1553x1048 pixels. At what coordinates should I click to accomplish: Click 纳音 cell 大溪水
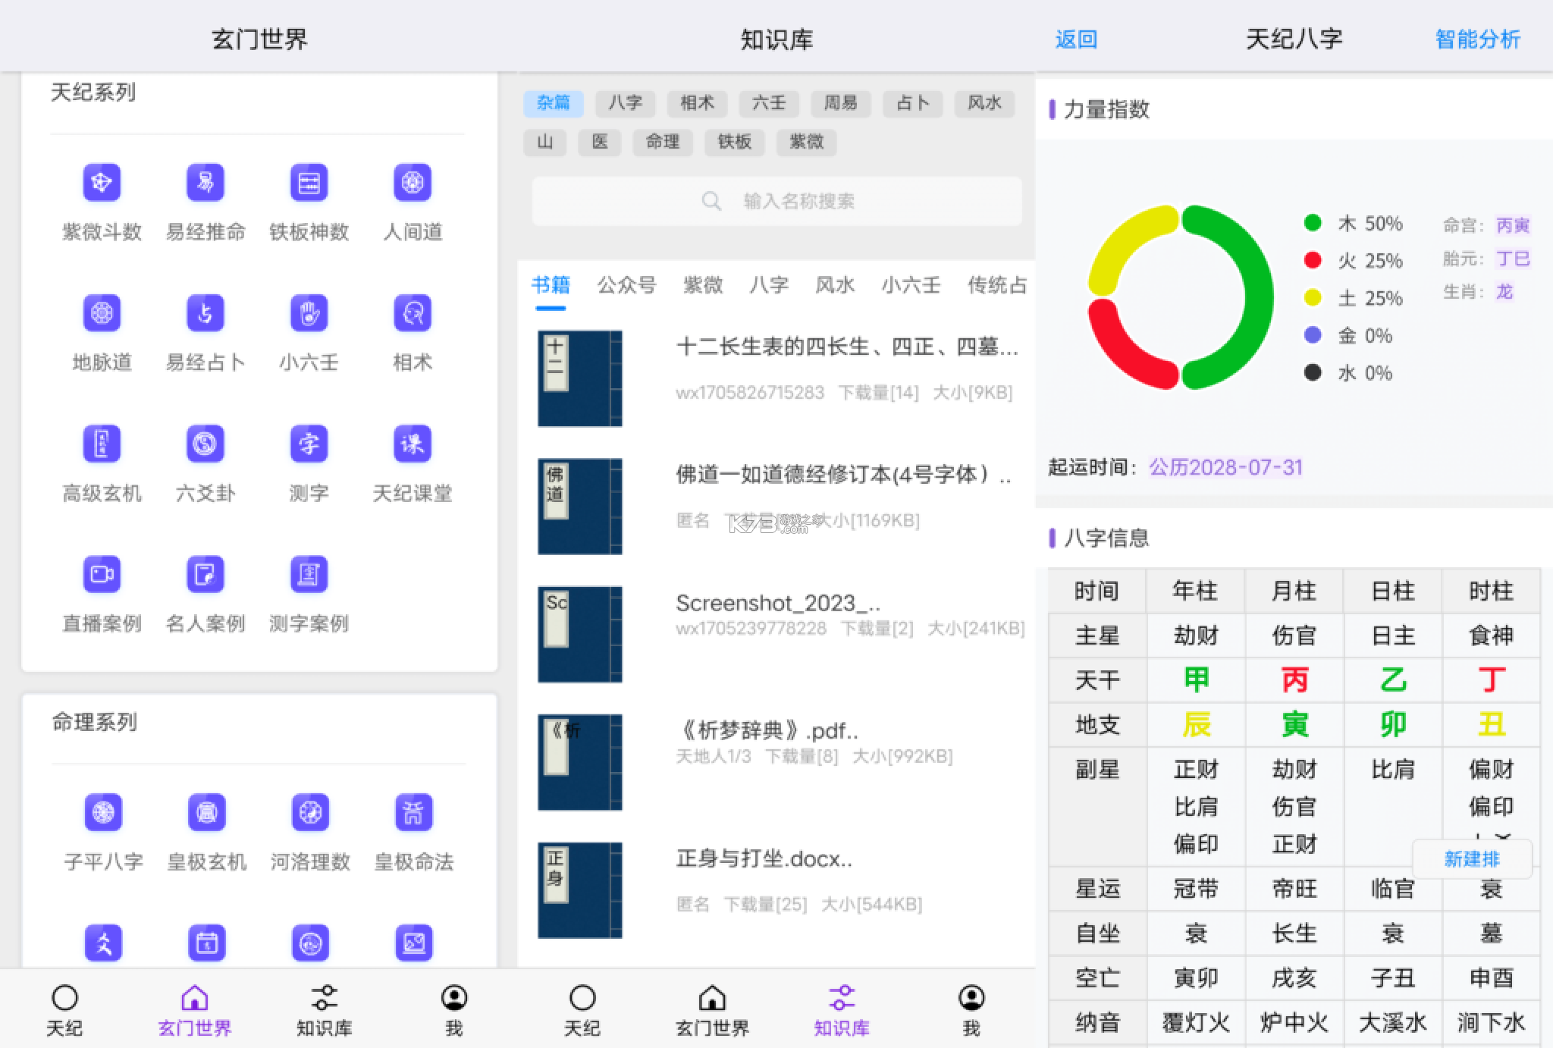(x=1392, y=1022)
